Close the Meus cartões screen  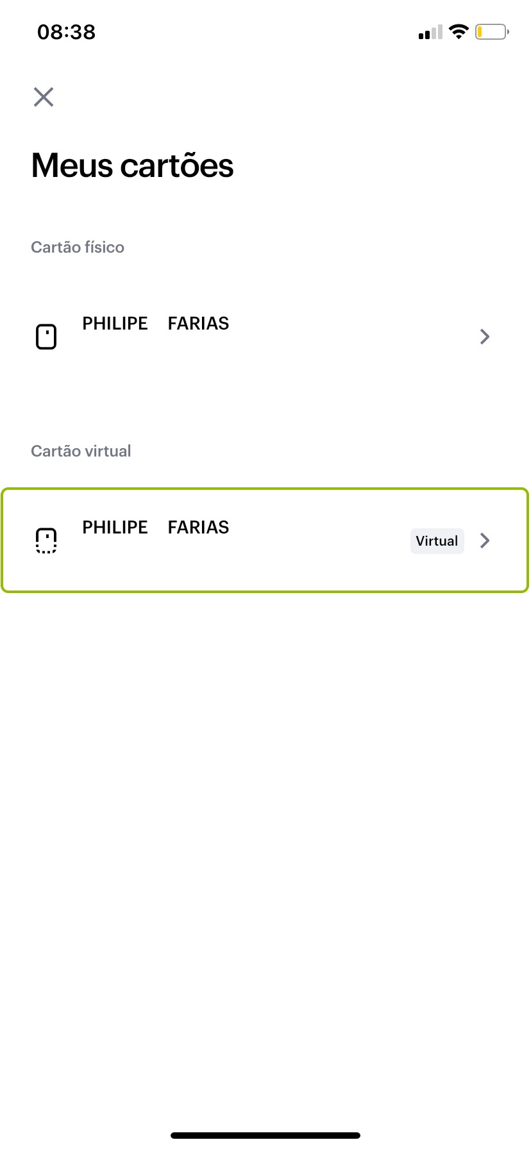(44, 97)
